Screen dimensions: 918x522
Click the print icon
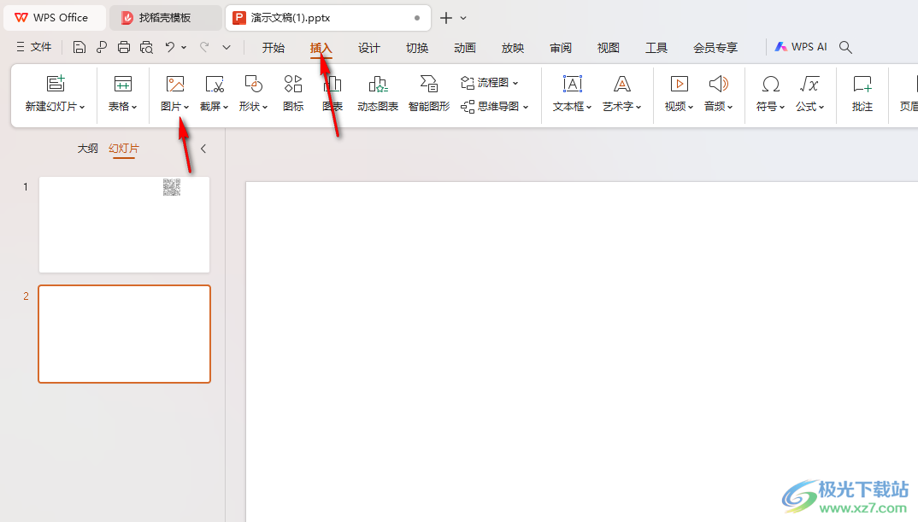(x=124, y=47)
